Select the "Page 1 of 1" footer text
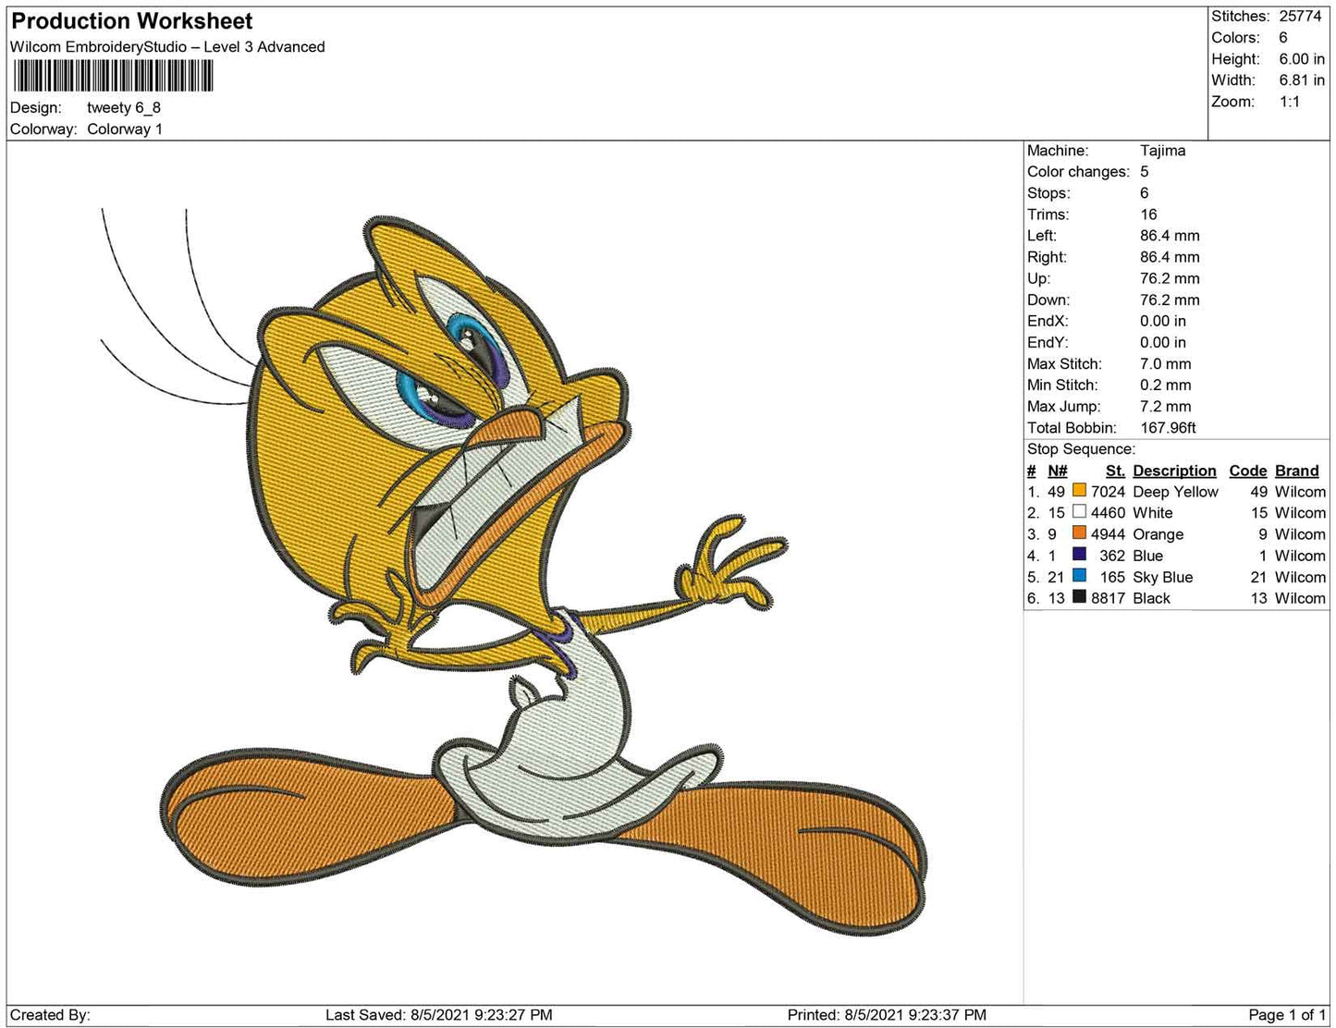 pos(1287,1015)
